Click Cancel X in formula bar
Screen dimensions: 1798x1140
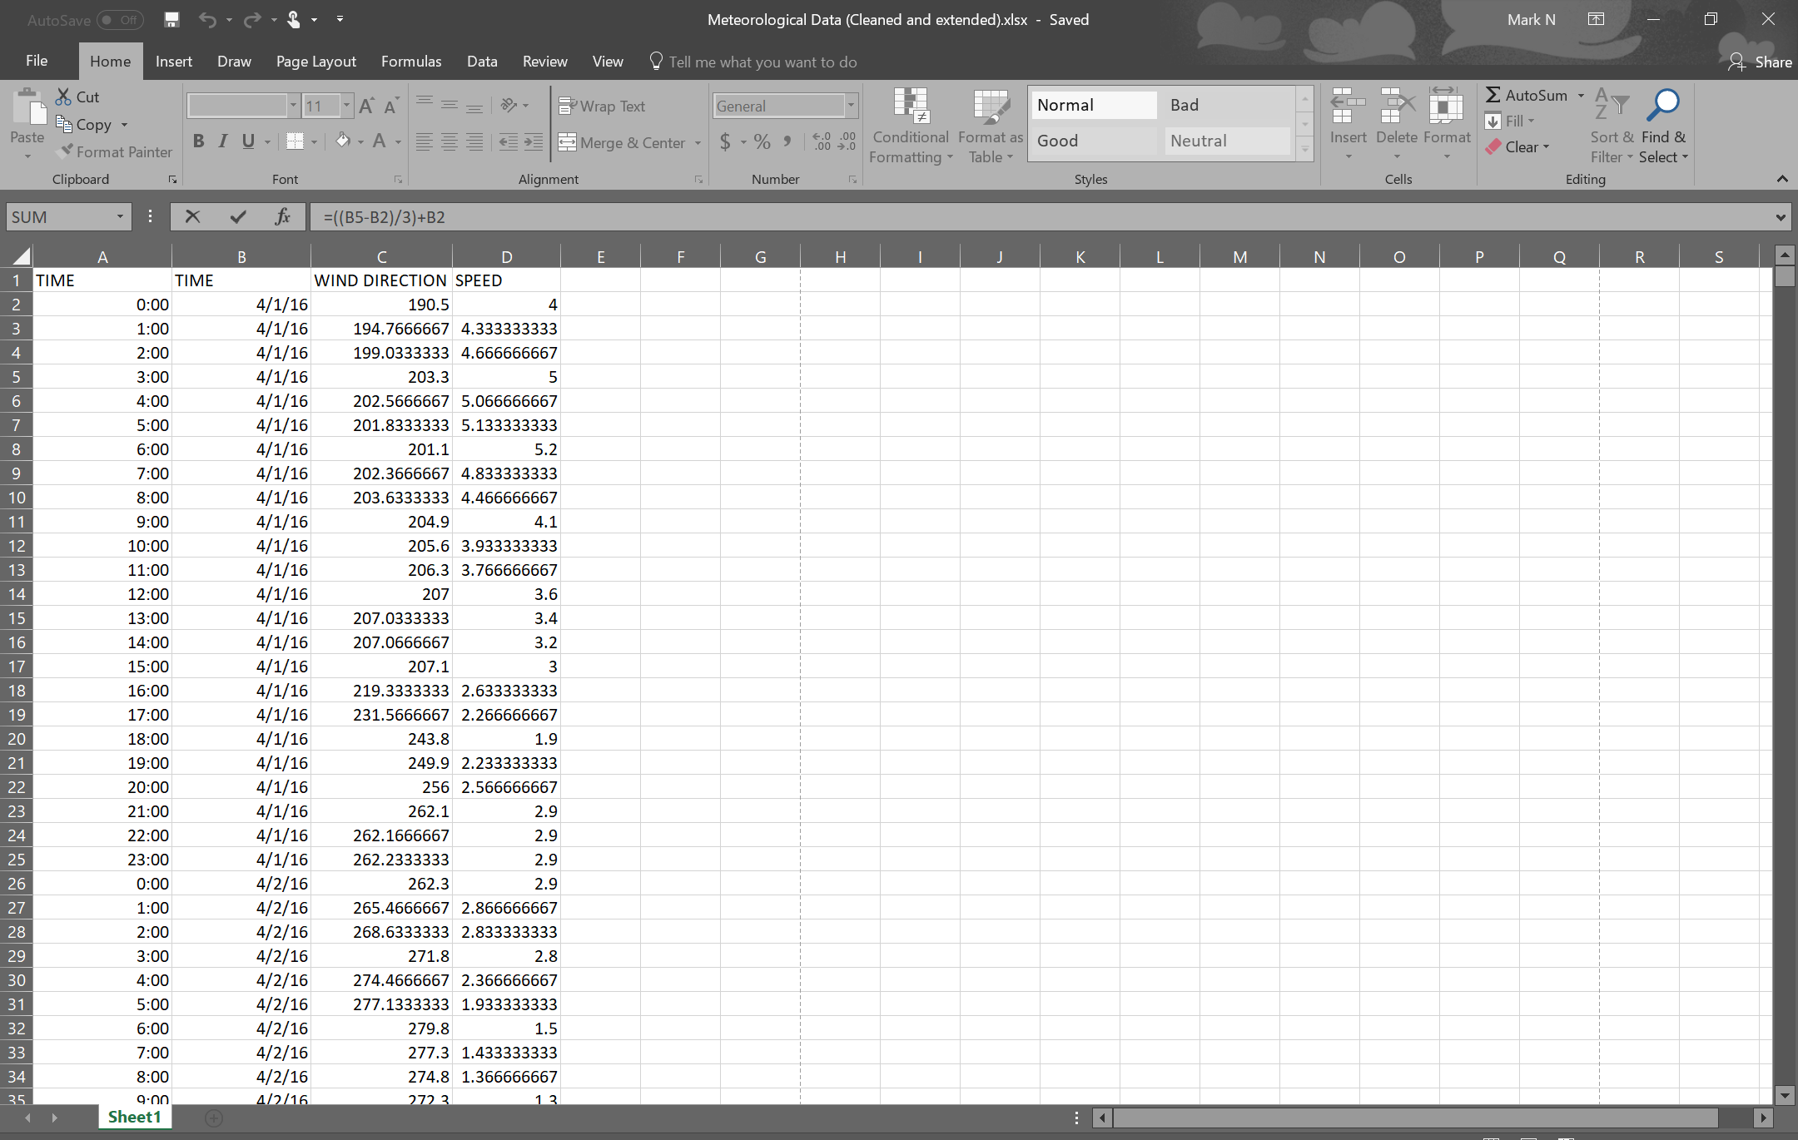tap(192, 216)
